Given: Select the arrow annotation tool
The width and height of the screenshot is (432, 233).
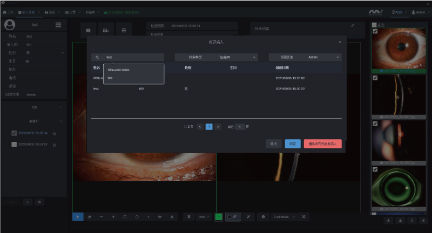Looking at the screenshot, I should tap(113, 217).
